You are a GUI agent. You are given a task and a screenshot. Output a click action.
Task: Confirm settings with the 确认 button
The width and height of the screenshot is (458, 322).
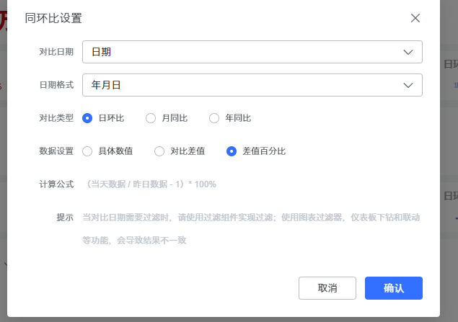393,288
